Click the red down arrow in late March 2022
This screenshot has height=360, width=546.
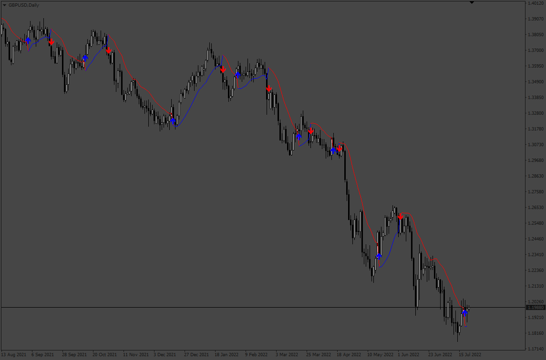point(310,131)
